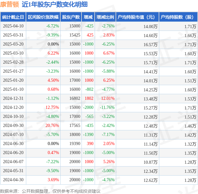Select the 6.22% price change value

tap(53, 53)
